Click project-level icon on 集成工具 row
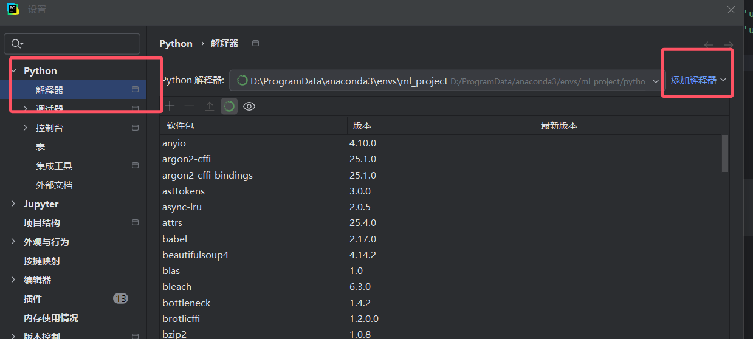Viewport: 753px width, 339px height. (x=135, y=165)
